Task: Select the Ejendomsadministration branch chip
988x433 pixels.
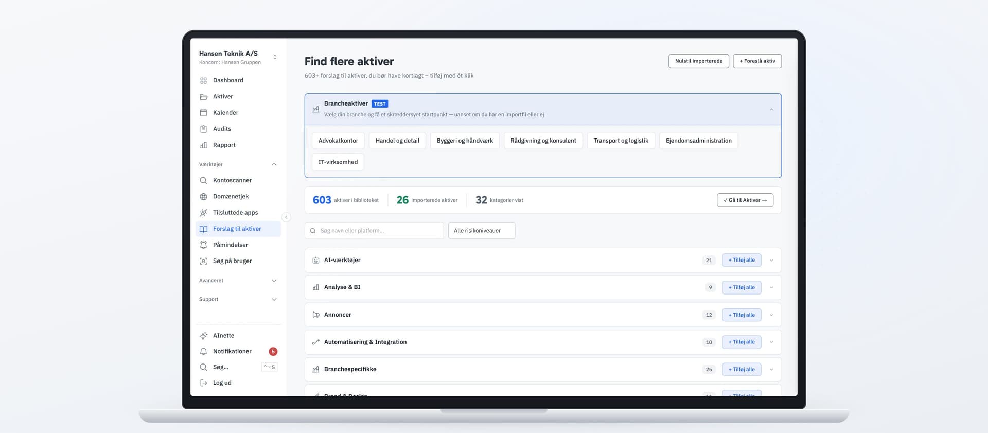Action: 698,141
